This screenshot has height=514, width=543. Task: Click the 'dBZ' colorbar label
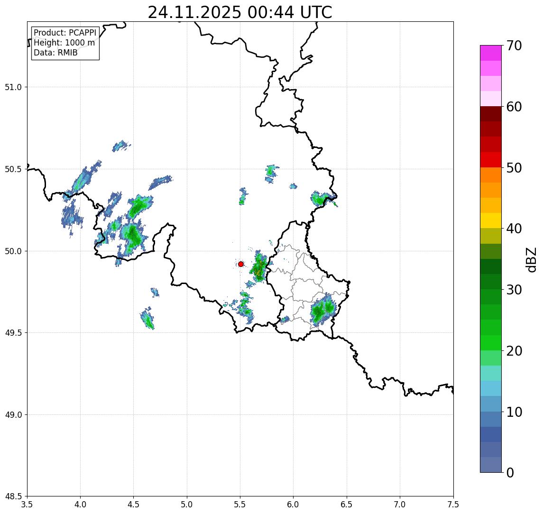click(531, 259)
